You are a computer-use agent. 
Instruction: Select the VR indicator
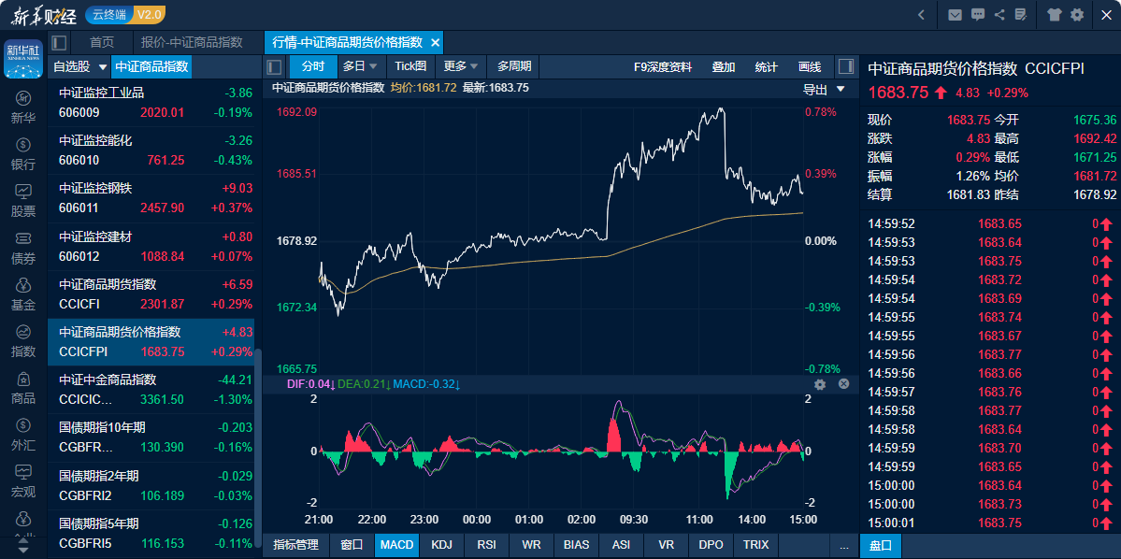tap(667, 545)
